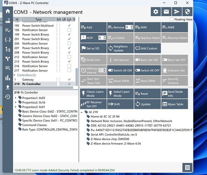This screenshot has width=207, height=175.
Task: Click the Shift button
Action: pos(120,104)
